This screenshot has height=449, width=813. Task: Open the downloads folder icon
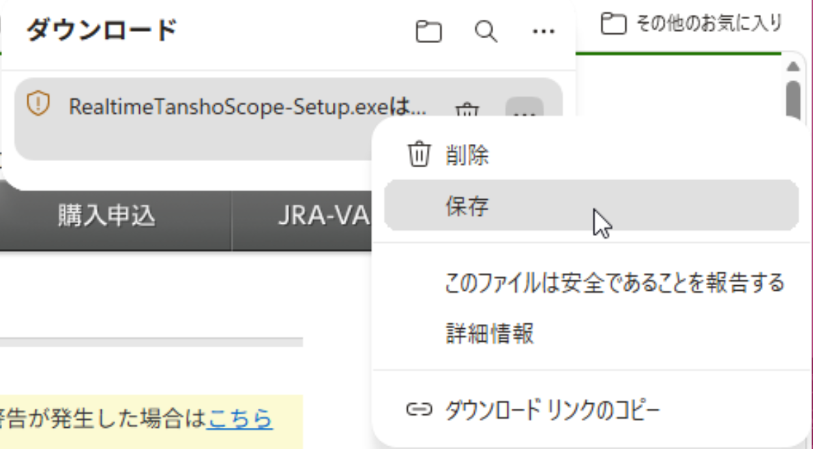[429, 31]
